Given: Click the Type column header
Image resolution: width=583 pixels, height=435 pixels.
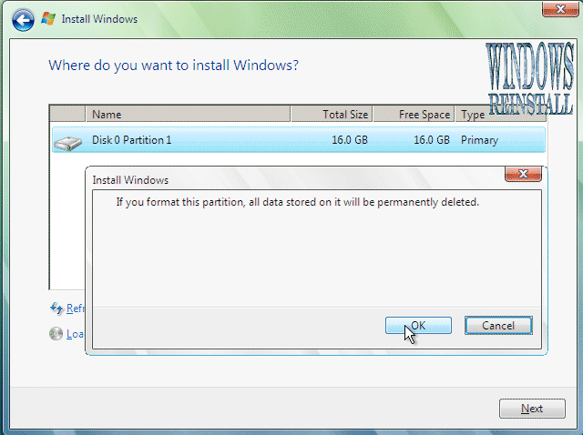Looking at the screenshot, I should [474, 115].
